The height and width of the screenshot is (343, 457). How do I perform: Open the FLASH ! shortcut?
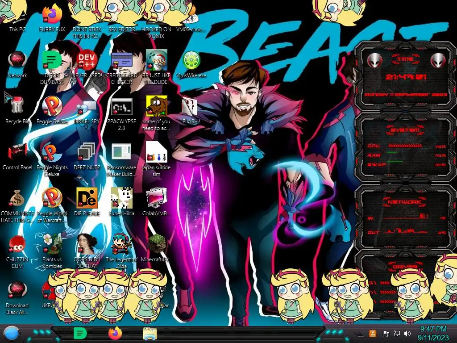(x=190, y=107)
